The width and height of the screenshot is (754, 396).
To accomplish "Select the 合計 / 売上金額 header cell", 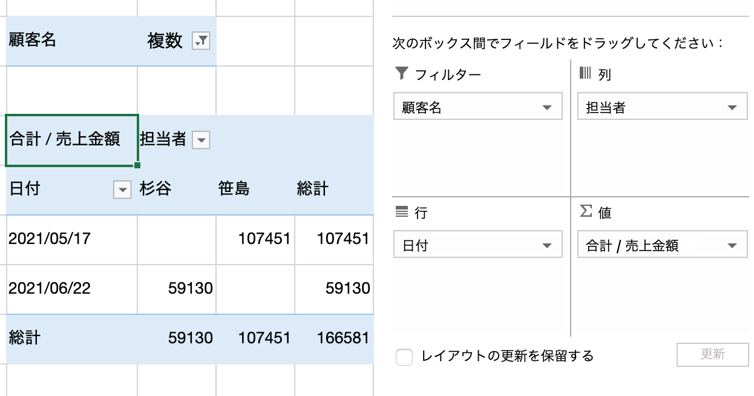I will coord(71,140).
